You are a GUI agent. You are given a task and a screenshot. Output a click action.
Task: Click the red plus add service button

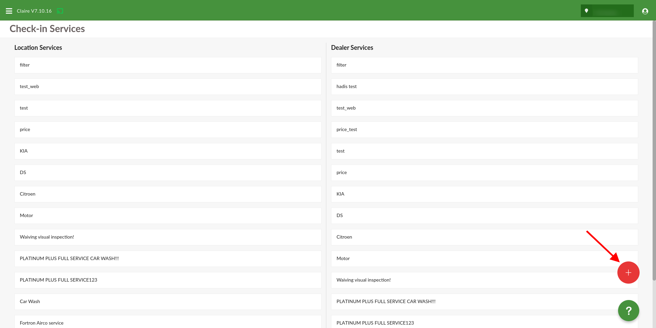point(628,272)
